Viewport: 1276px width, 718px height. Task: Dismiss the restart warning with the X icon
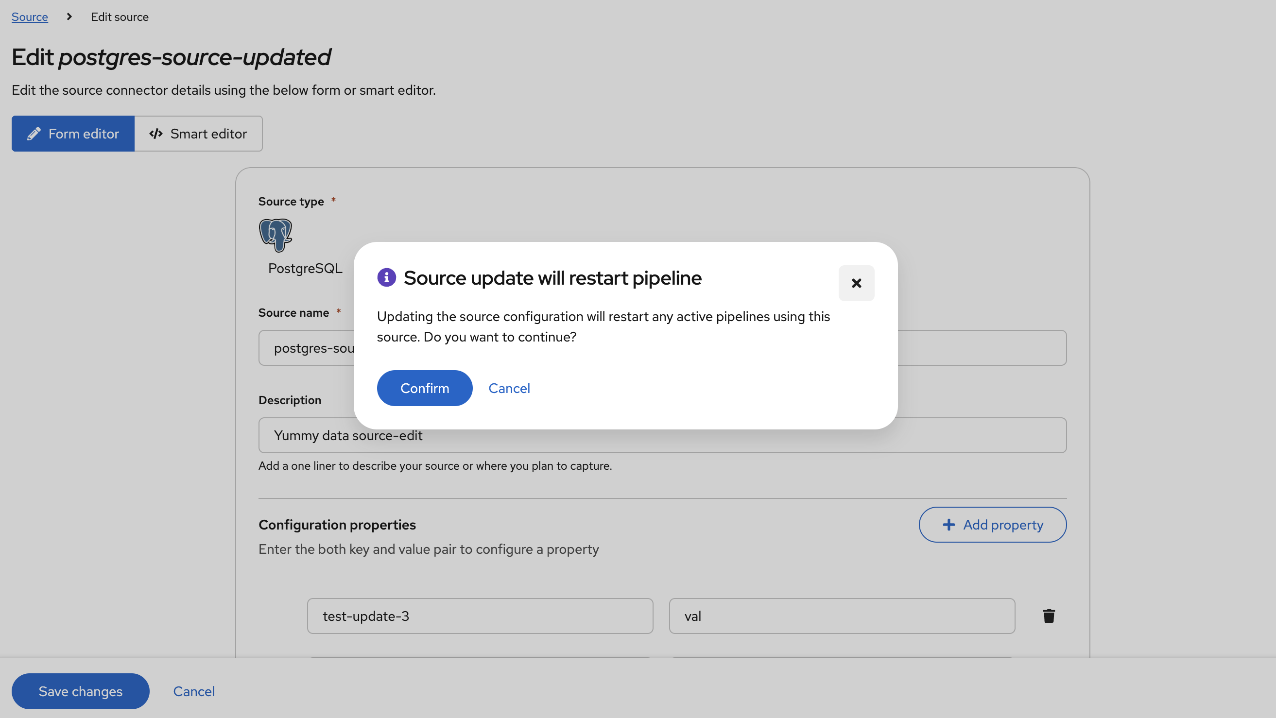[857, 283]
